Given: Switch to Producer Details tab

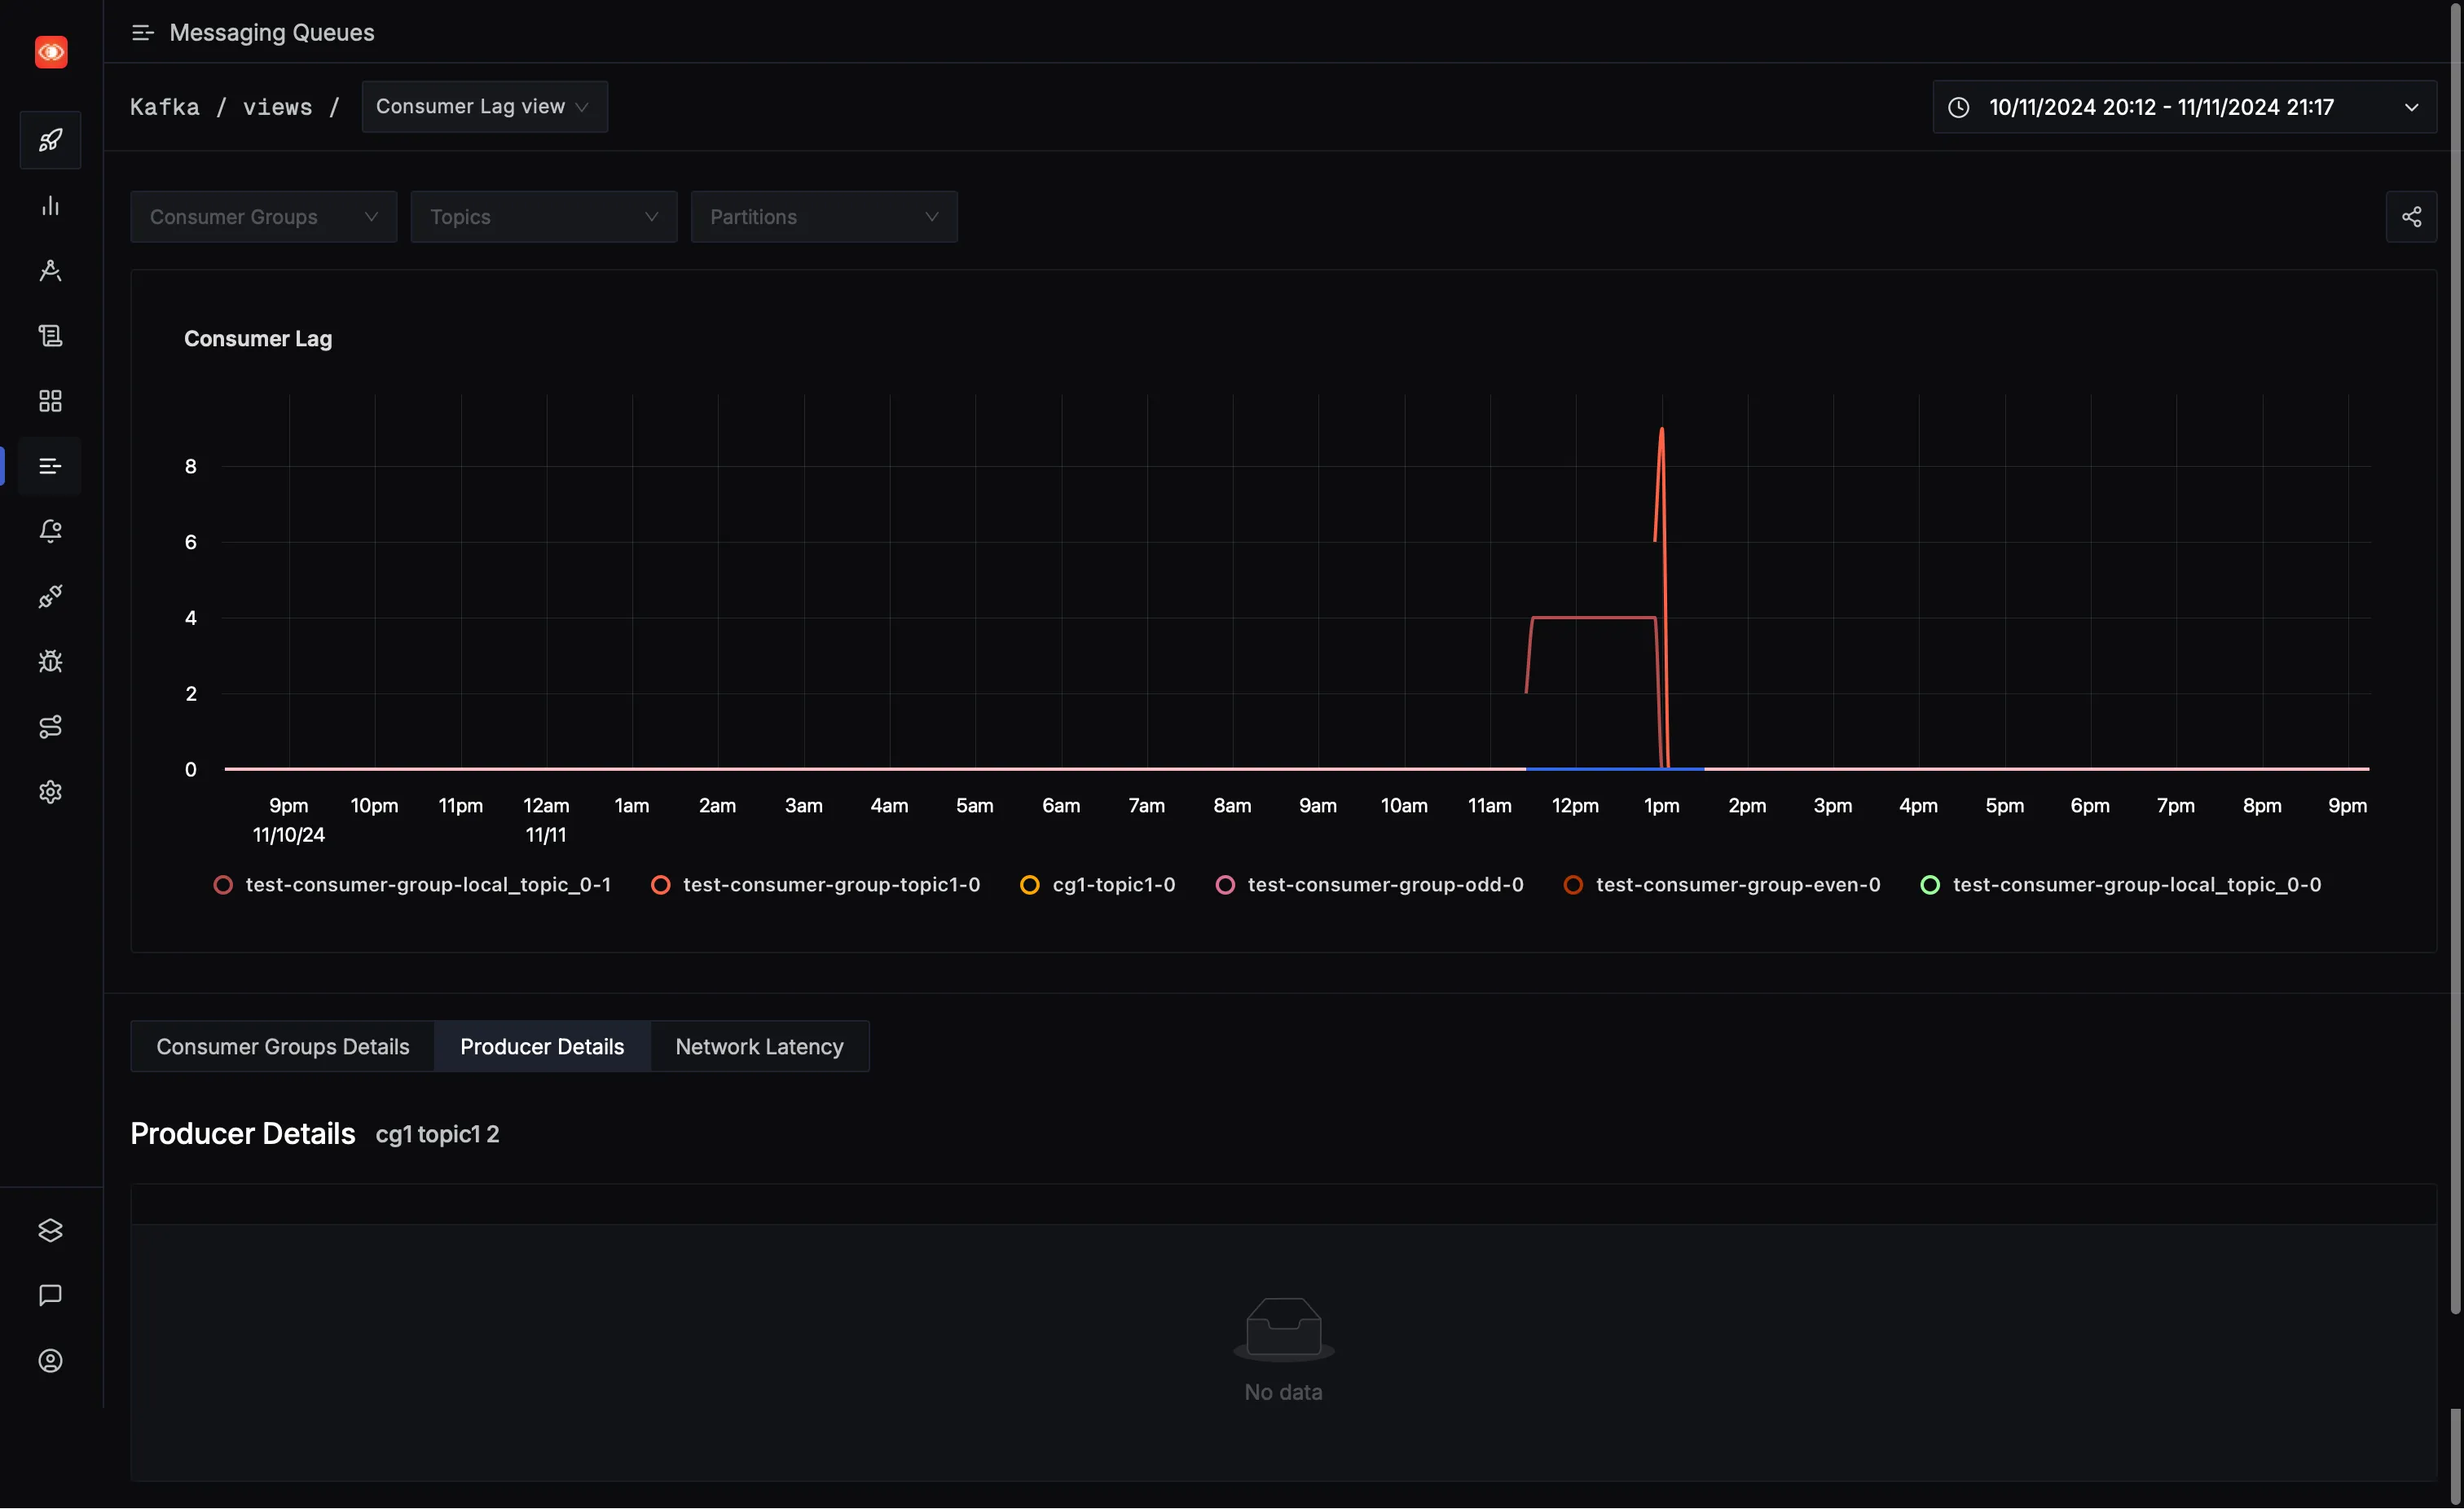Looking at the screenshot, I should 542,1046.
